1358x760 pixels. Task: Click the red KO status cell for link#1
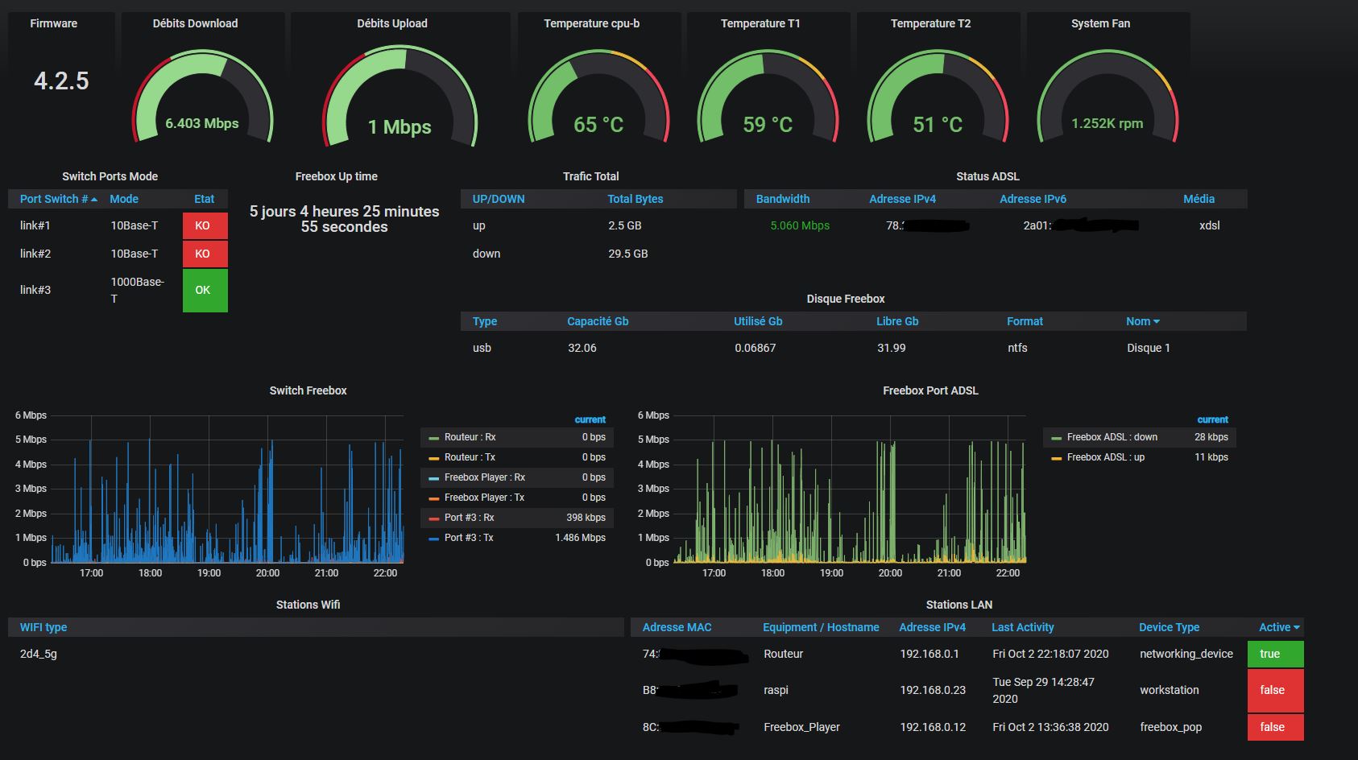click(205, 226)
